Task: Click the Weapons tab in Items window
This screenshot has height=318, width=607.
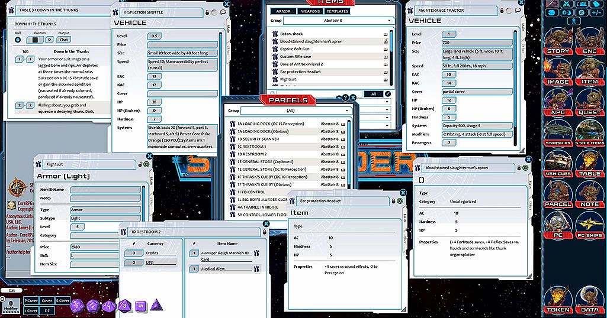Action: 310,11
